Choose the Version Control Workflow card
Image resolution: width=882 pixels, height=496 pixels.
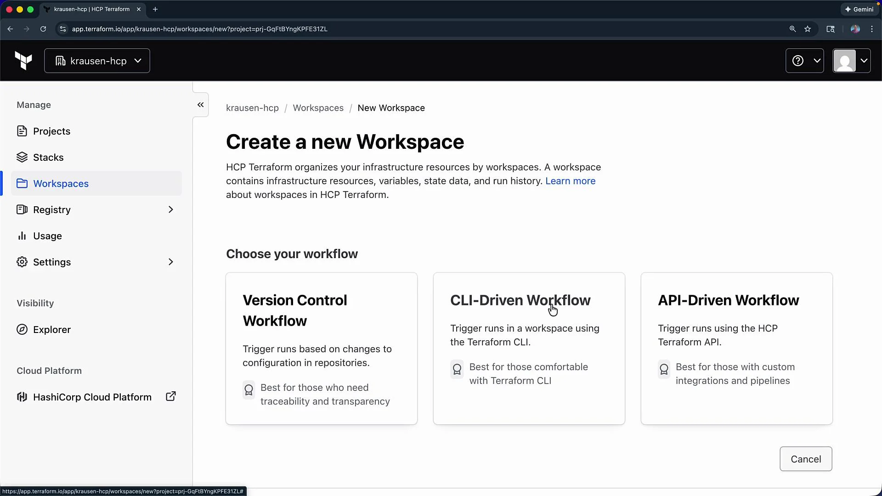(x=322, y=349)
